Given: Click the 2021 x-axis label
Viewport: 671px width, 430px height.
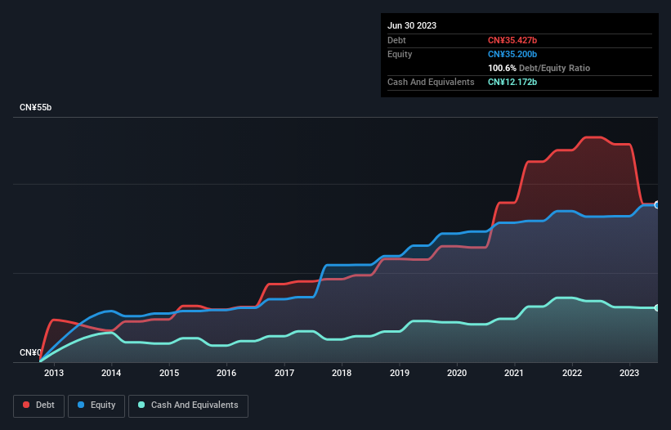Looking at the screenshot, I should [514, 373].
